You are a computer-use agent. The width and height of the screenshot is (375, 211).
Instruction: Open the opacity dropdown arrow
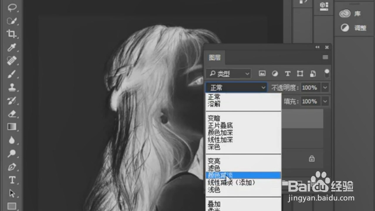point(325,87)
